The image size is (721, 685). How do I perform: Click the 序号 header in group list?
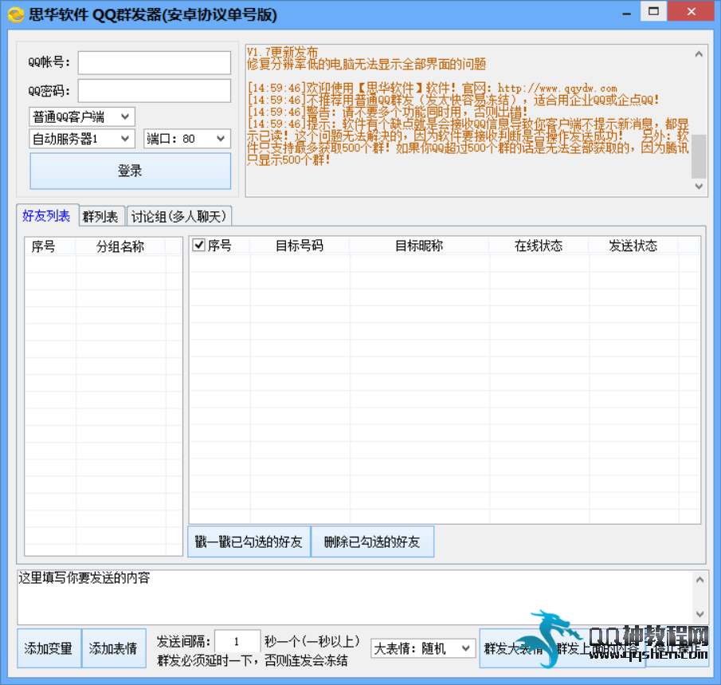coord(44,246)
